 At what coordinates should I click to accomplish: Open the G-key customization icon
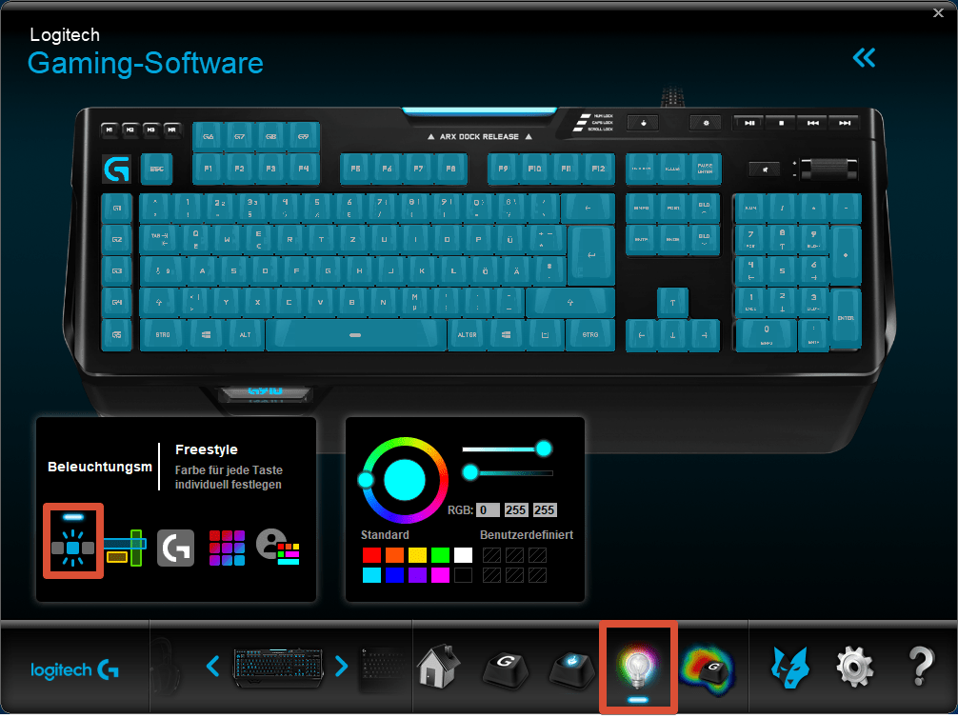tap(506, 669)
